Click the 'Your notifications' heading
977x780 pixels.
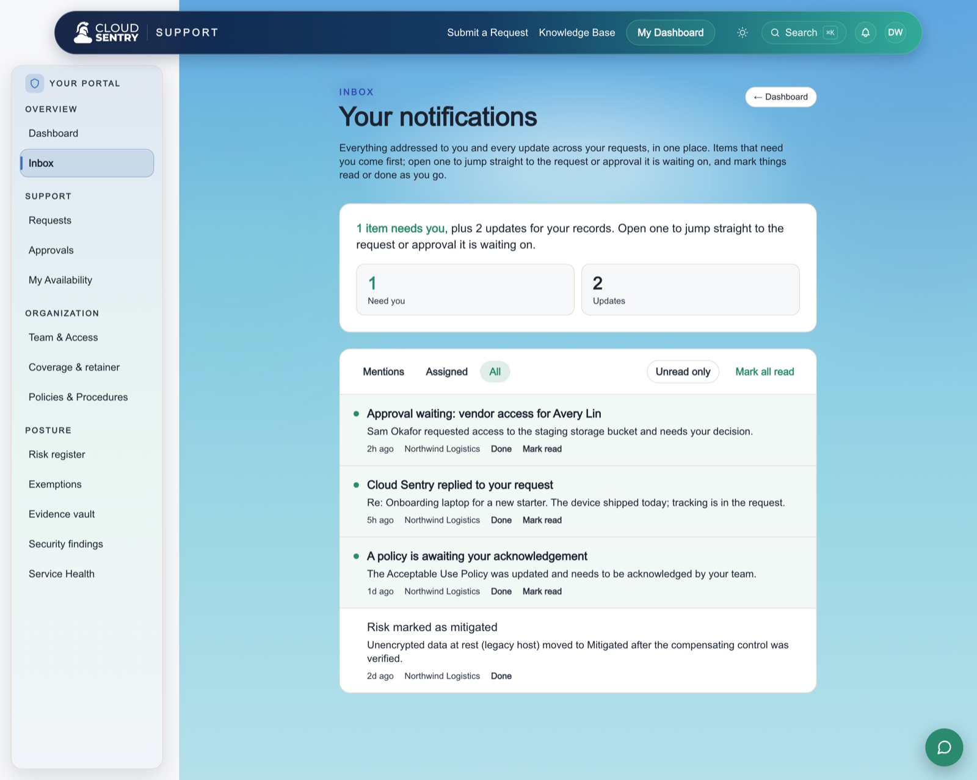[438, 117]
